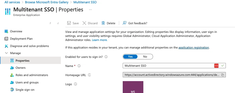Click the Multitenant SSO app header icon
The width and height of the screenshot is (235, 93).
(8, 12)
